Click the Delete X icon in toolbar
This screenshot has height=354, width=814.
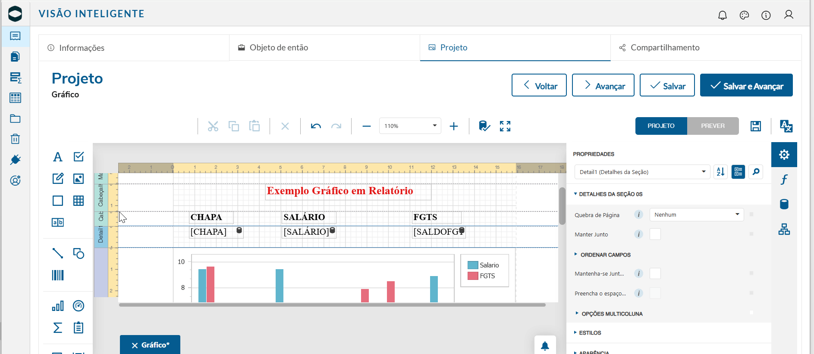[285, 126]
